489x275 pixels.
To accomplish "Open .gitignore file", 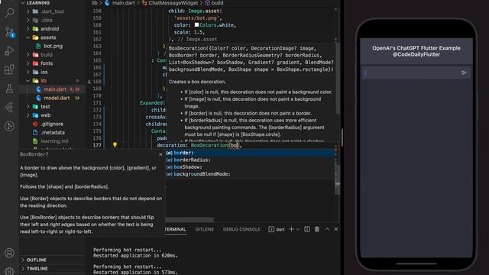I will coord(52,124).
